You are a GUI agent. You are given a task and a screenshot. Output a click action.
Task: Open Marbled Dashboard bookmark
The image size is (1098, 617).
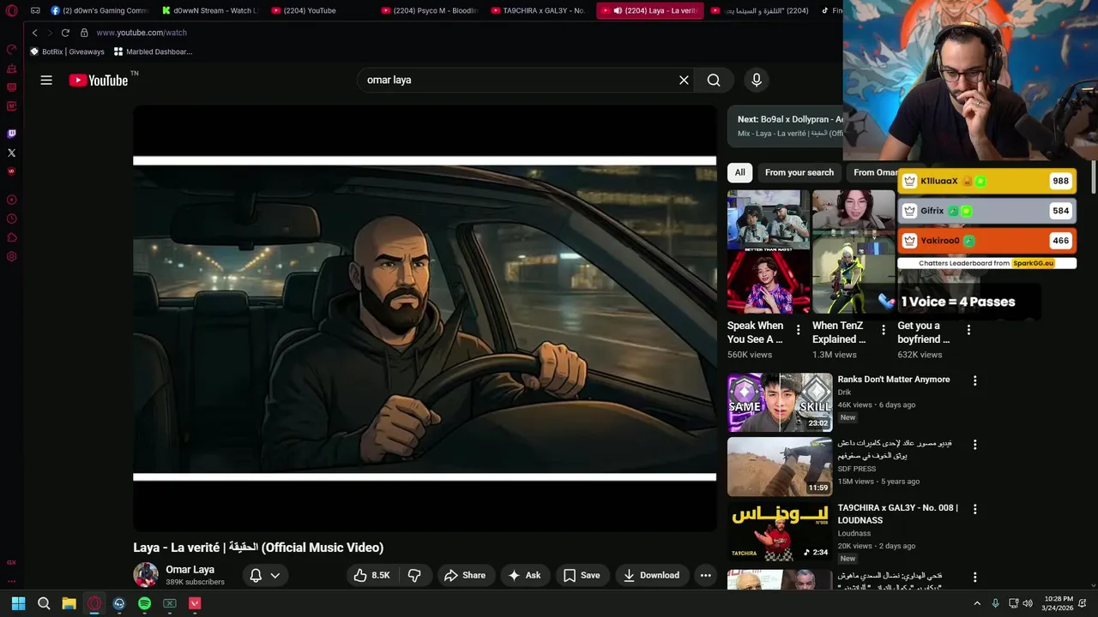pos(153,51)
